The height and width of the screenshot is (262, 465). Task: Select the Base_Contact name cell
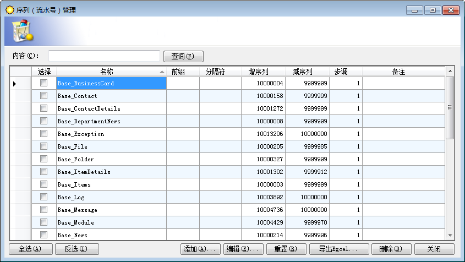(111, 96)
